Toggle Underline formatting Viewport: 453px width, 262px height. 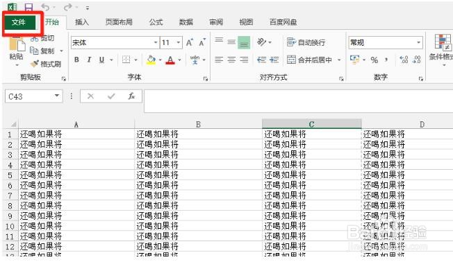pyautogui.click(x=101, y=60)
